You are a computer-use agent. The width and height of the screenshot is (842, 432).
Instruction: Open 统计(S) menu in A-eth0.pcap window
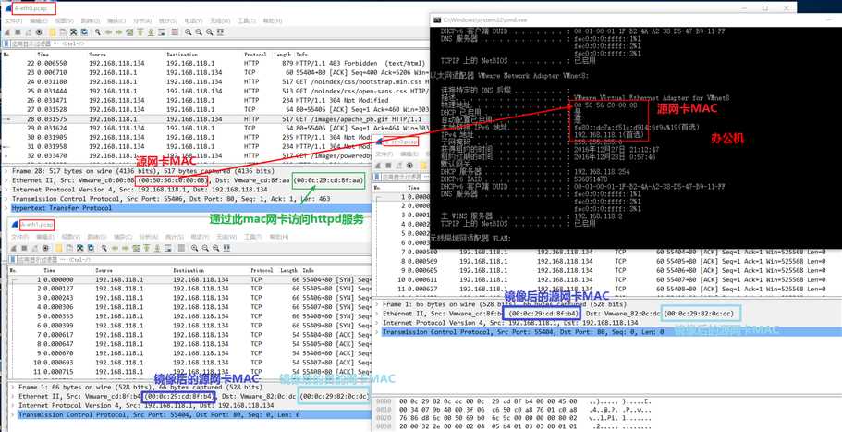click(x=167, y=21)
